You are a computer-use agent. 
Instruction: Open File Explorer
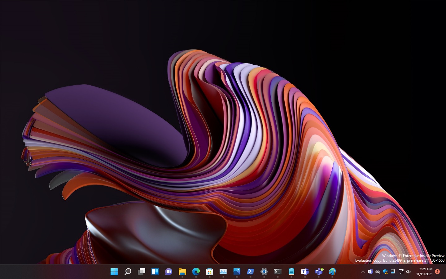click(182, 272)
